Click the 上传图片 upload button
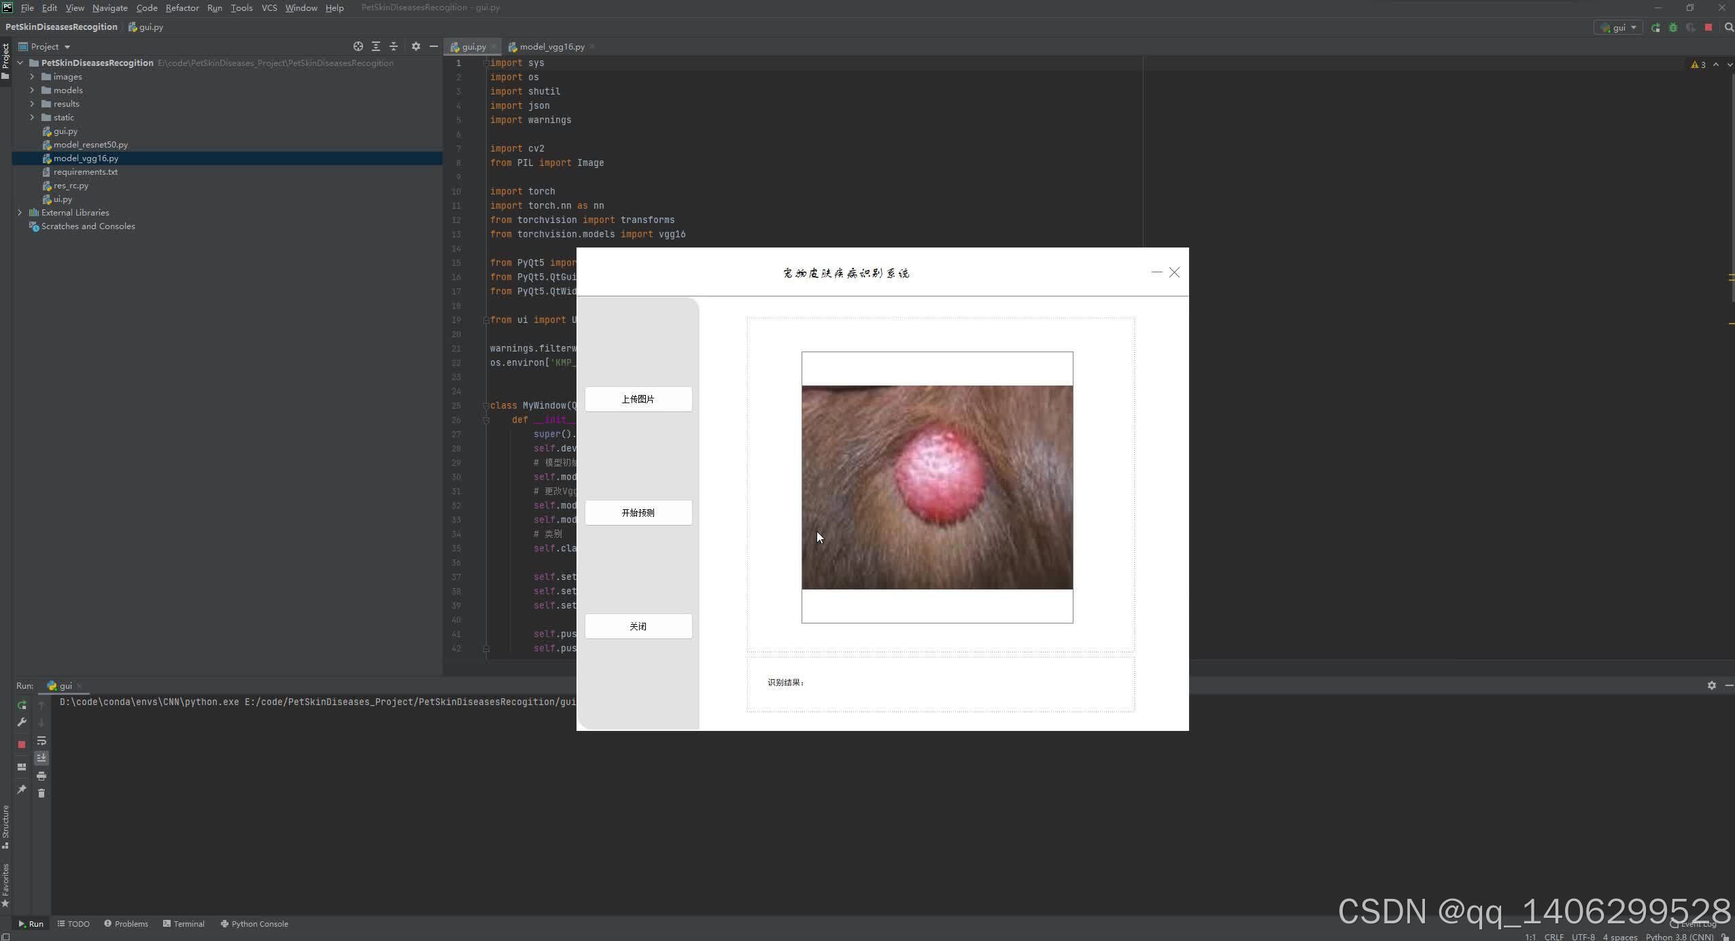Screen dimensions: 1735x941 (638, 399)
